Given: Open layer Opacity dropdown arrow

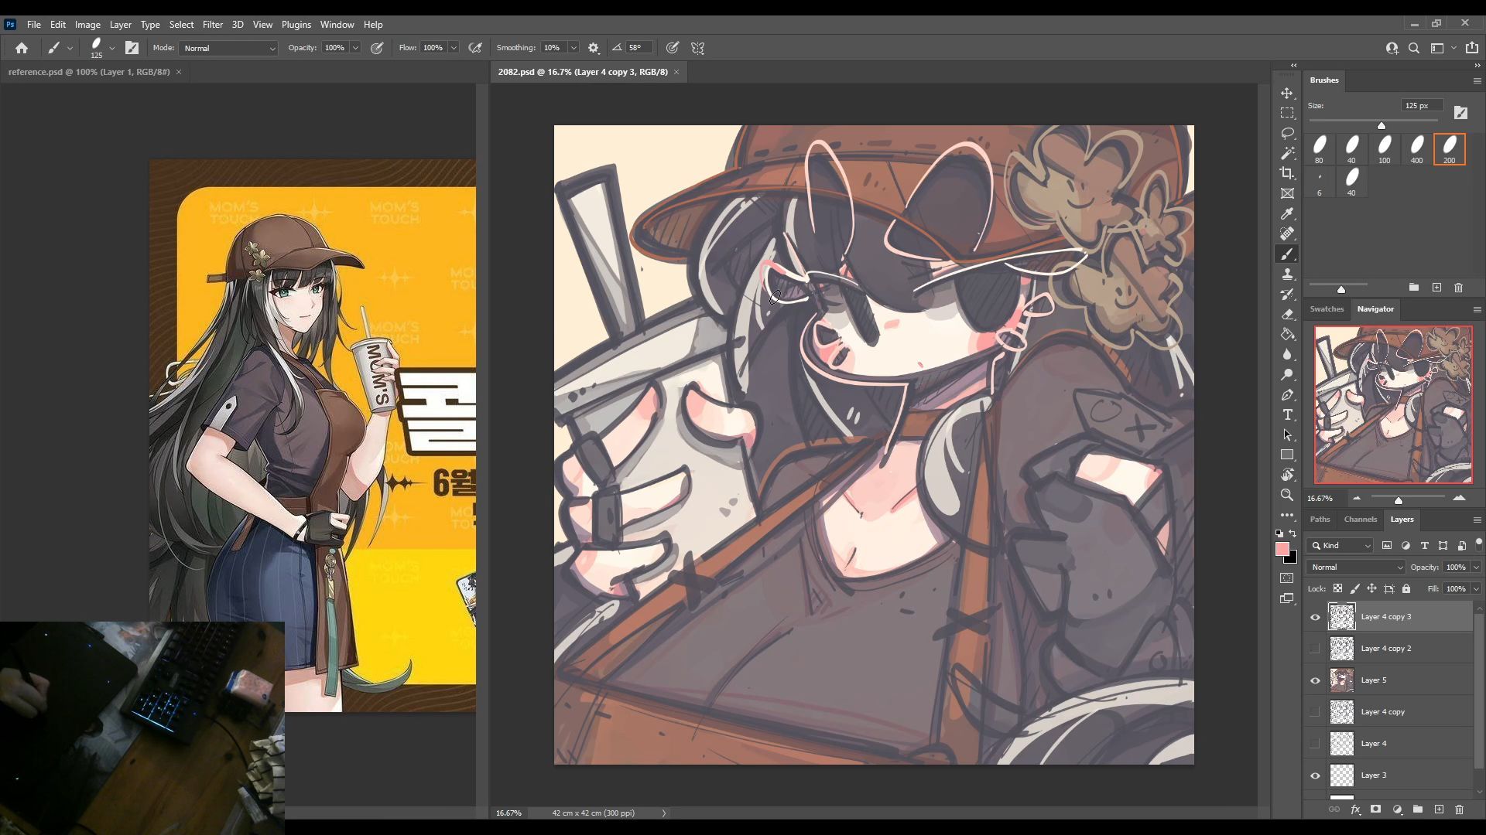Looking at the screenshot, I should tap(1476, 567).
